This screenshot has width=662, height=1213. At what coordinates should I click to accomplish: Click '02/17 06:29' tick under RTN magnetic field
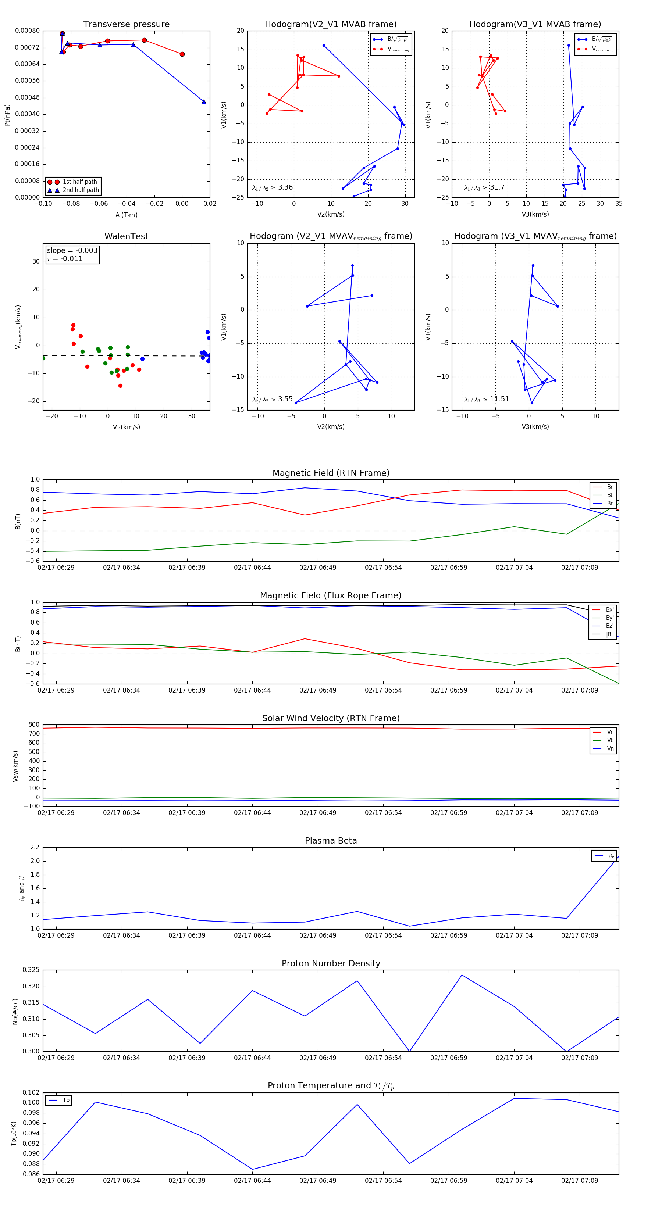56,568
